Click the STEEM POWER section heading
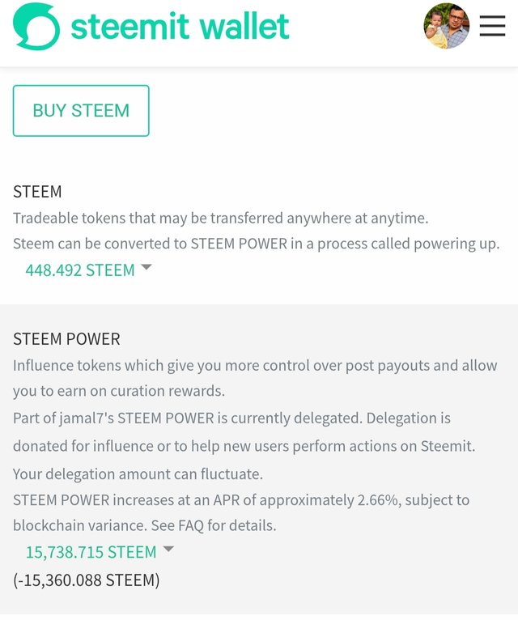The height and width of the screenshot is (620, 518). (x=66, y=338)
